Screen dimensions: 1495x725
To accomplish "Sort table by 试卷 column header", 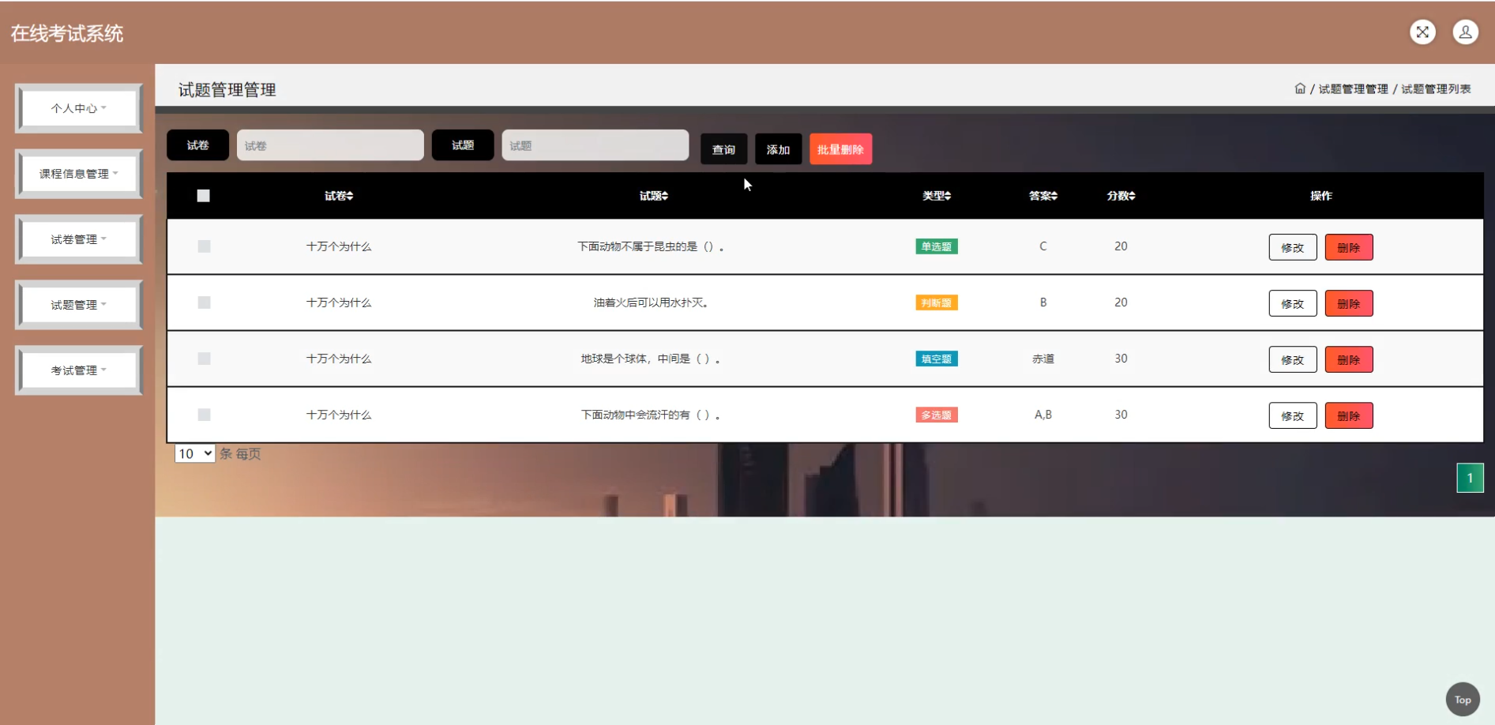I will point(339,196).
